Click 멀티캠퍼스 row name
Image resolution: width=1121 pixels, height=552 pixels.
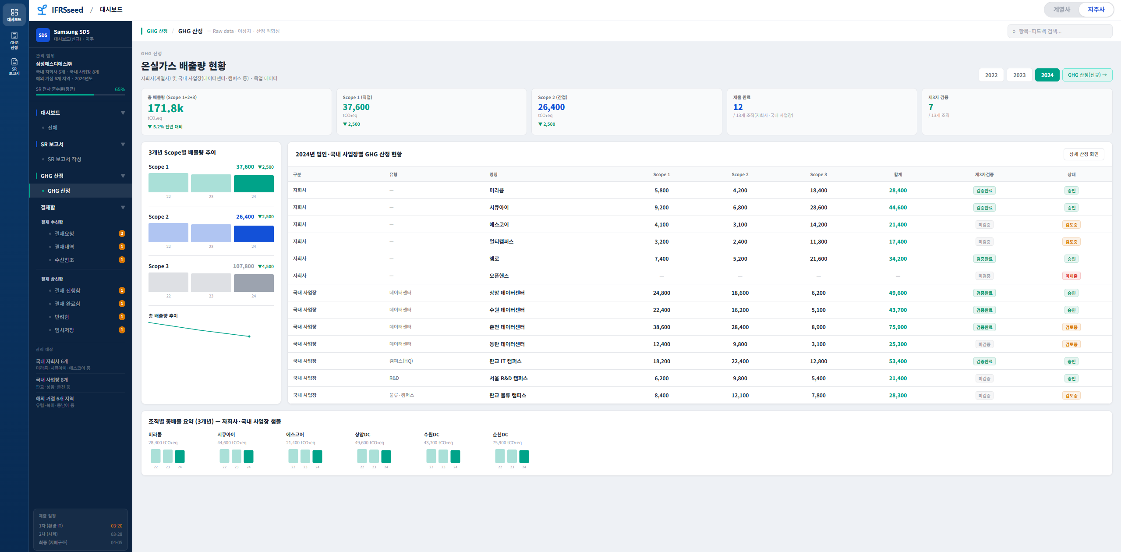(501, 242)
